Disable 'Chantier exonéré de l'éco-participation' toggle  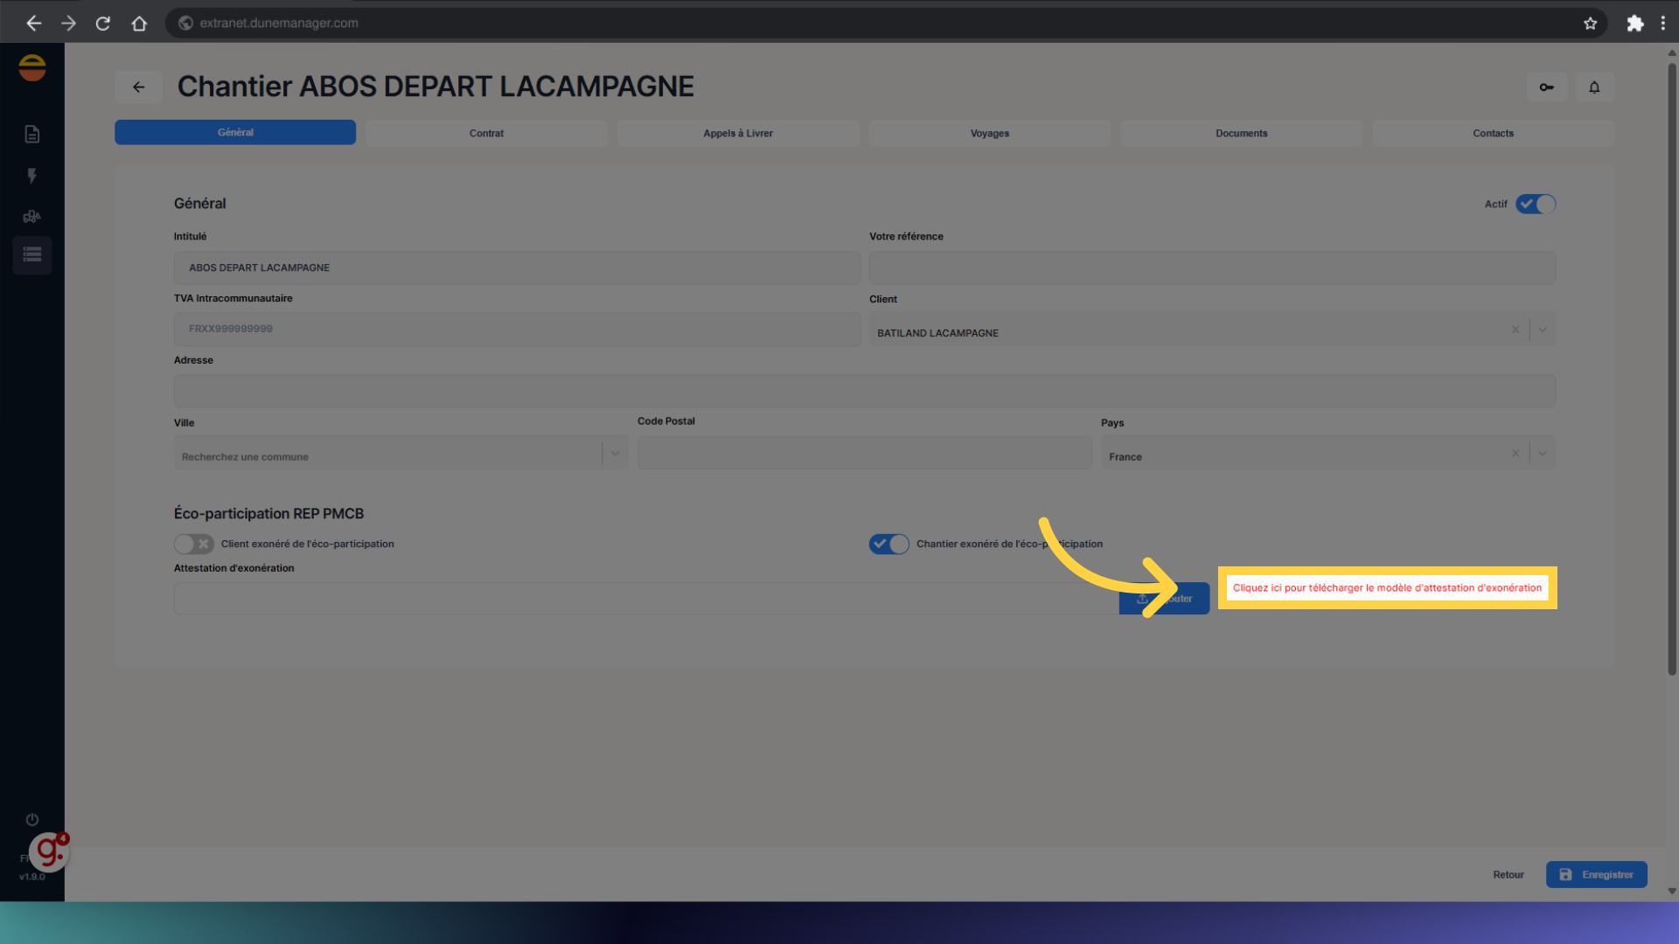coord(888,544)
